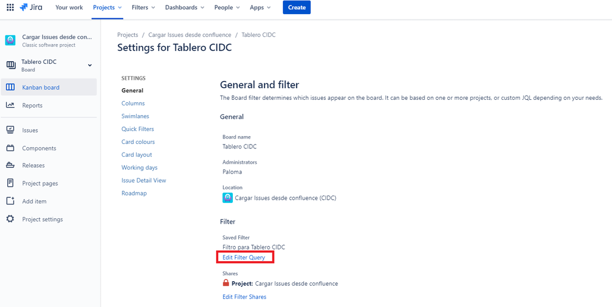Image resolution: width=612 pixels, height=307 pixels.
Task: Click Edit Filter Shares link
Action: (244, 297)
